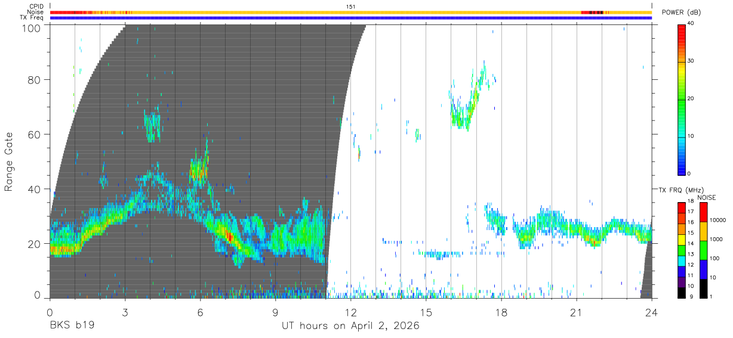Click the x-axis tick label 24
This screenshot has width=733, height=338.
coord(651,312)
